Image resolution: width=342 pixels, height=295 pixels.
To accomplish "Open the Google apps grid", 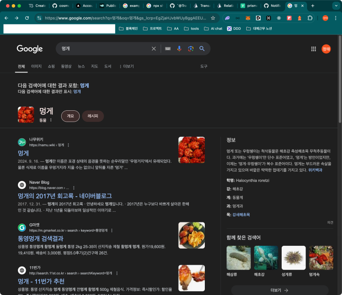I will point(313,49).
